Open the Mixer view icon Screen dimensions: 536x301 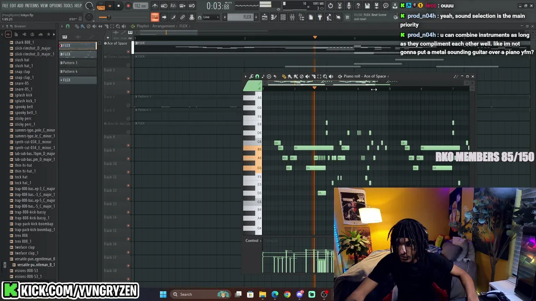[292, 17]
